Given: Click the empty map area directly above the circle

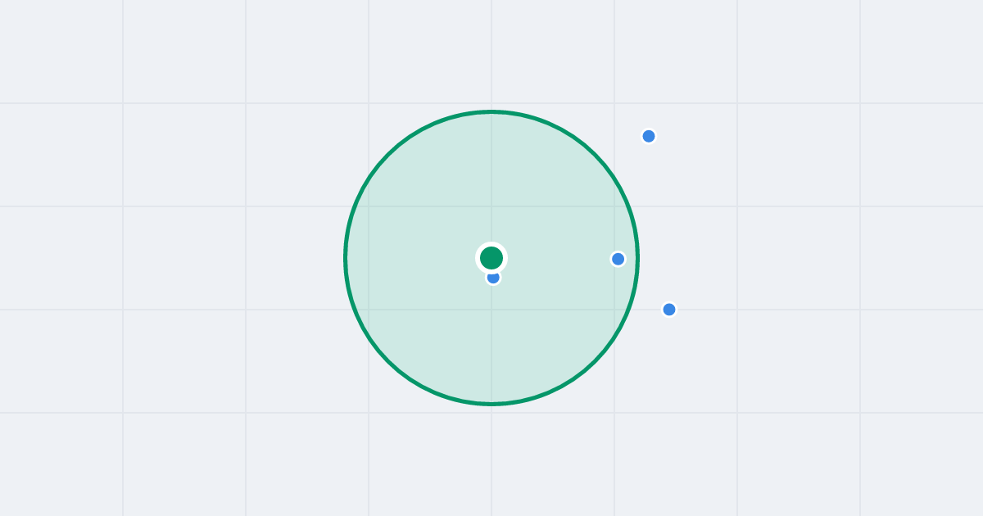Looking at the screenshot, I should [x=491, y=53].
